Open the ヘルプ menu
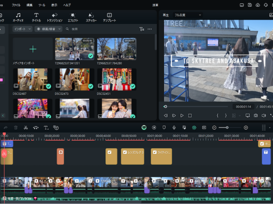 67,5
